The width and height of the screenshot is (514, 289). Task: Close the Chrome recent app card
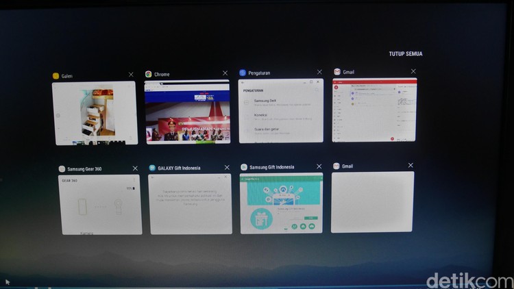coord(225,73)
